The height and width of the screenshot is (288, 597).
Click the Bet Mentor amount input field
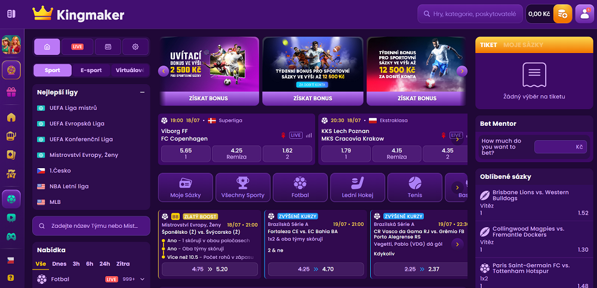tap(562, 147)
